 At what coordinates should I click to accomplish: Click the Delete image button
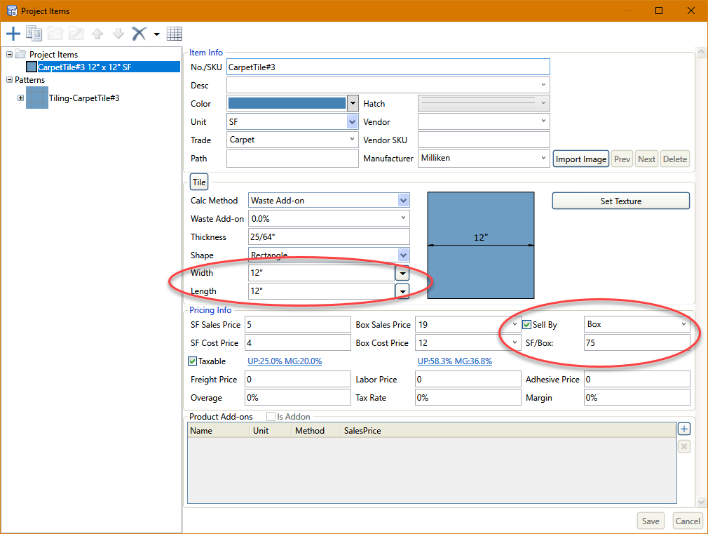pyautogui.click(x=674, y=159)
